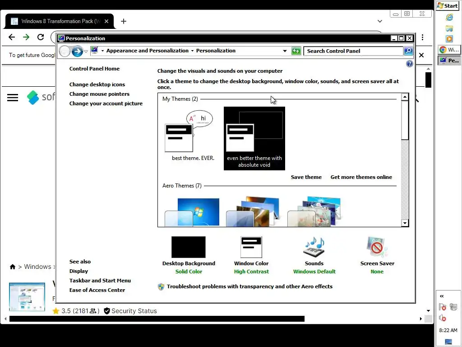Click the refresh icon beside address bar
462x347 pixels.
(x=296, y=51)
